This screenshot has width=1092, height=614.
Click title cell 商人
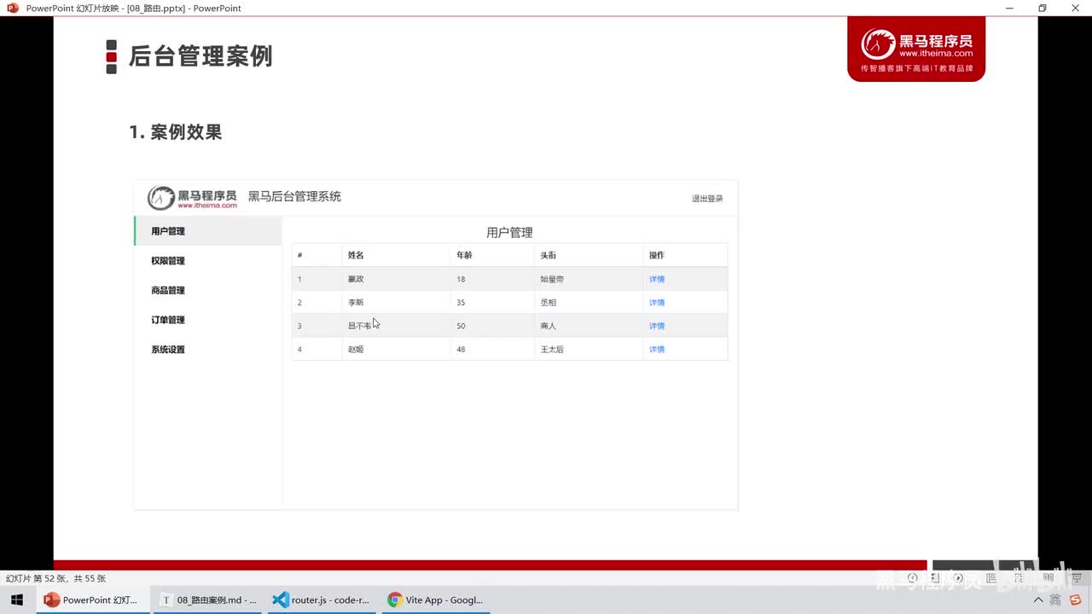tap(549, 326)
